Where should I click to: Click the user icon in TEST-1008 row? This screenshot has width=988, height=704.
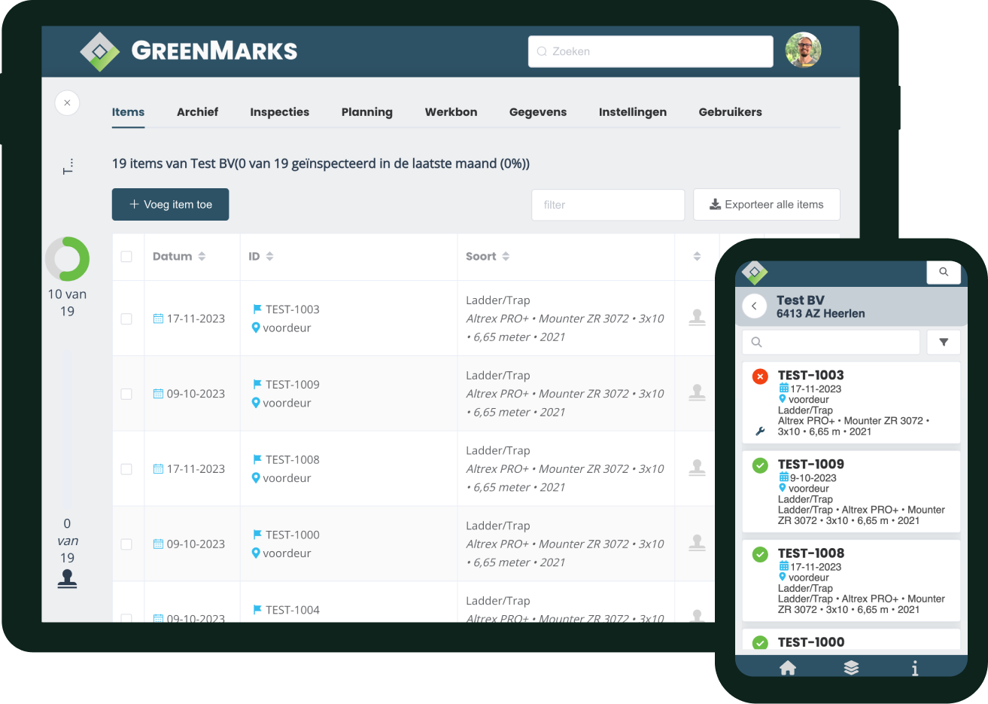698,468
